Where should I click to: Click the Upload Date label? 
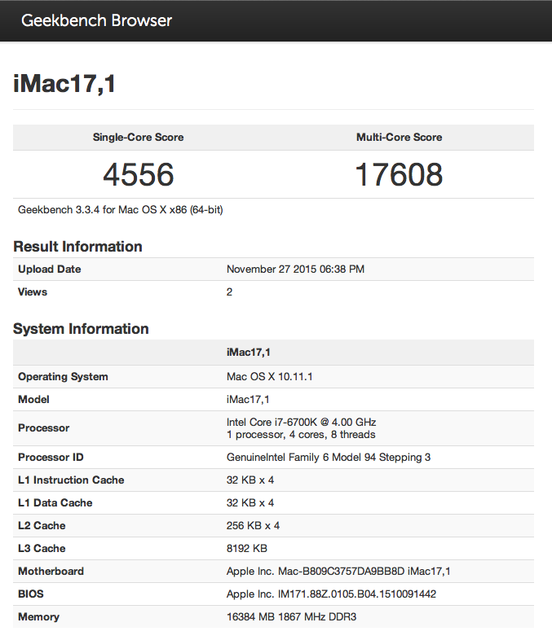tap(50, 269)
